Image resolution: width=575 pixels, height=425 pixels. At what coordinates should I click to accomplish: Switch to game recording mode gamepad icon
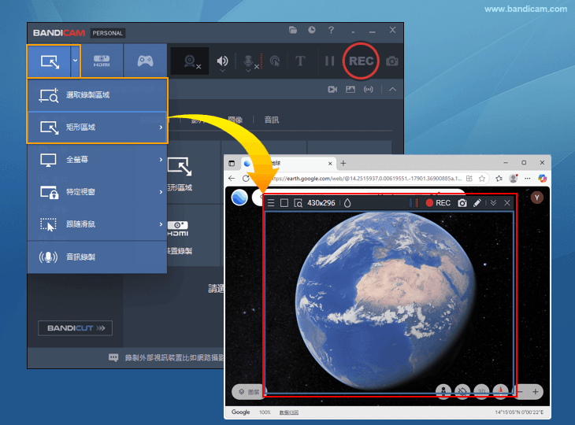145,61
